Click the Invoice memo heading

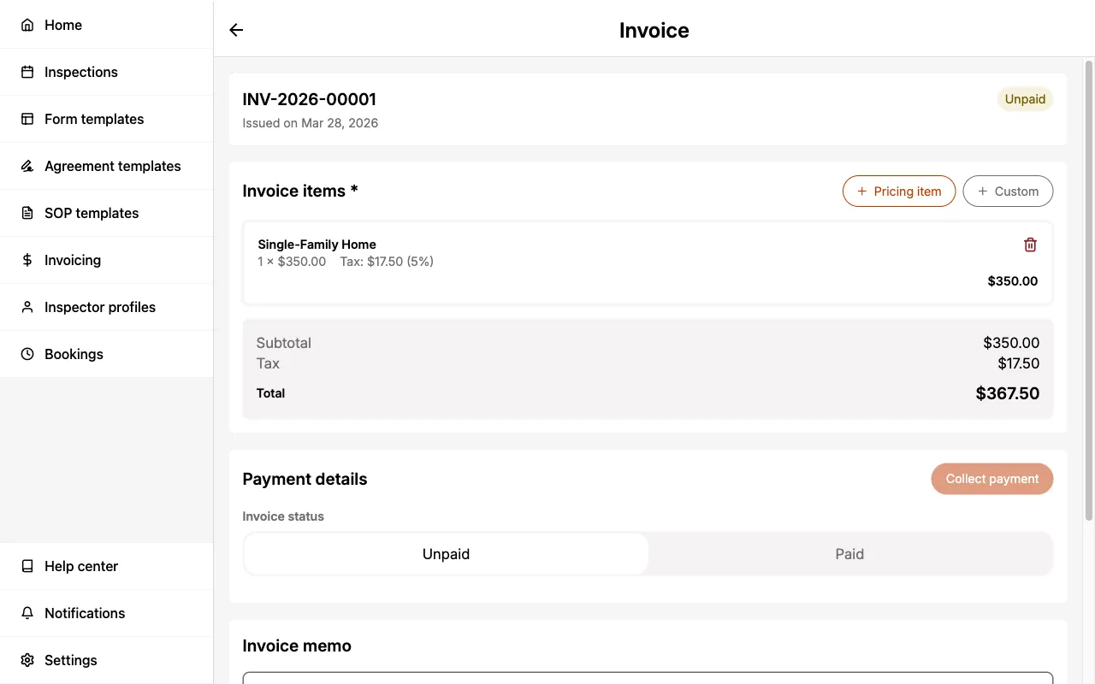297,646
